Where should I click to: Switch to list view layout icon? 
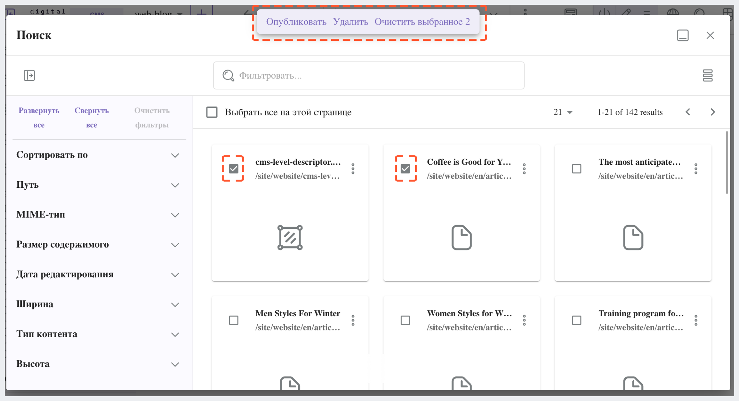pyautogui.click(x=708, y=75)
